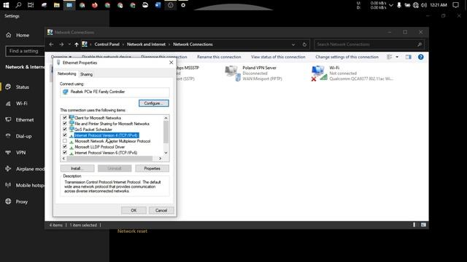Screen dimensions: 467x262
Task: Click OK in Ethernet Properties
Action: click(x=134, y=210)
